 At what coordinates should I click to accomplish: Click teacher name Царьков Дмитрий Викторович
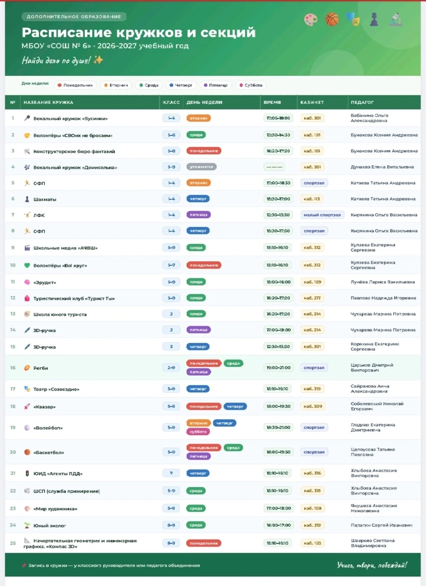(372, 368)
